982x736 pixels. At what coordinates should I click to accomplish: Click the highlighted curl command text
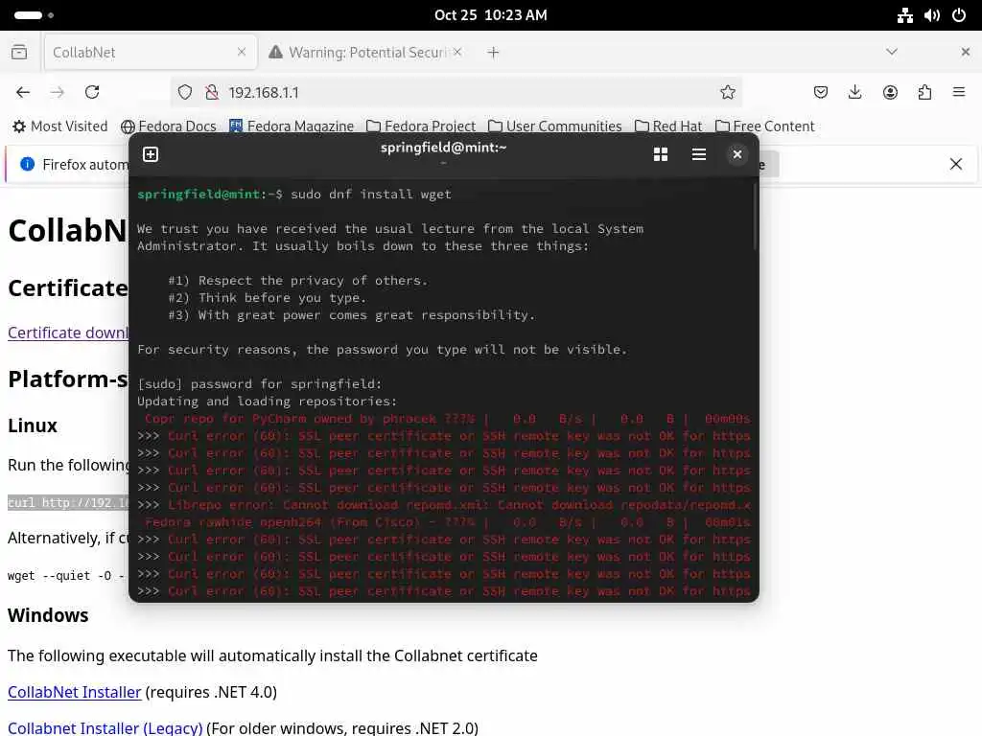68,502
